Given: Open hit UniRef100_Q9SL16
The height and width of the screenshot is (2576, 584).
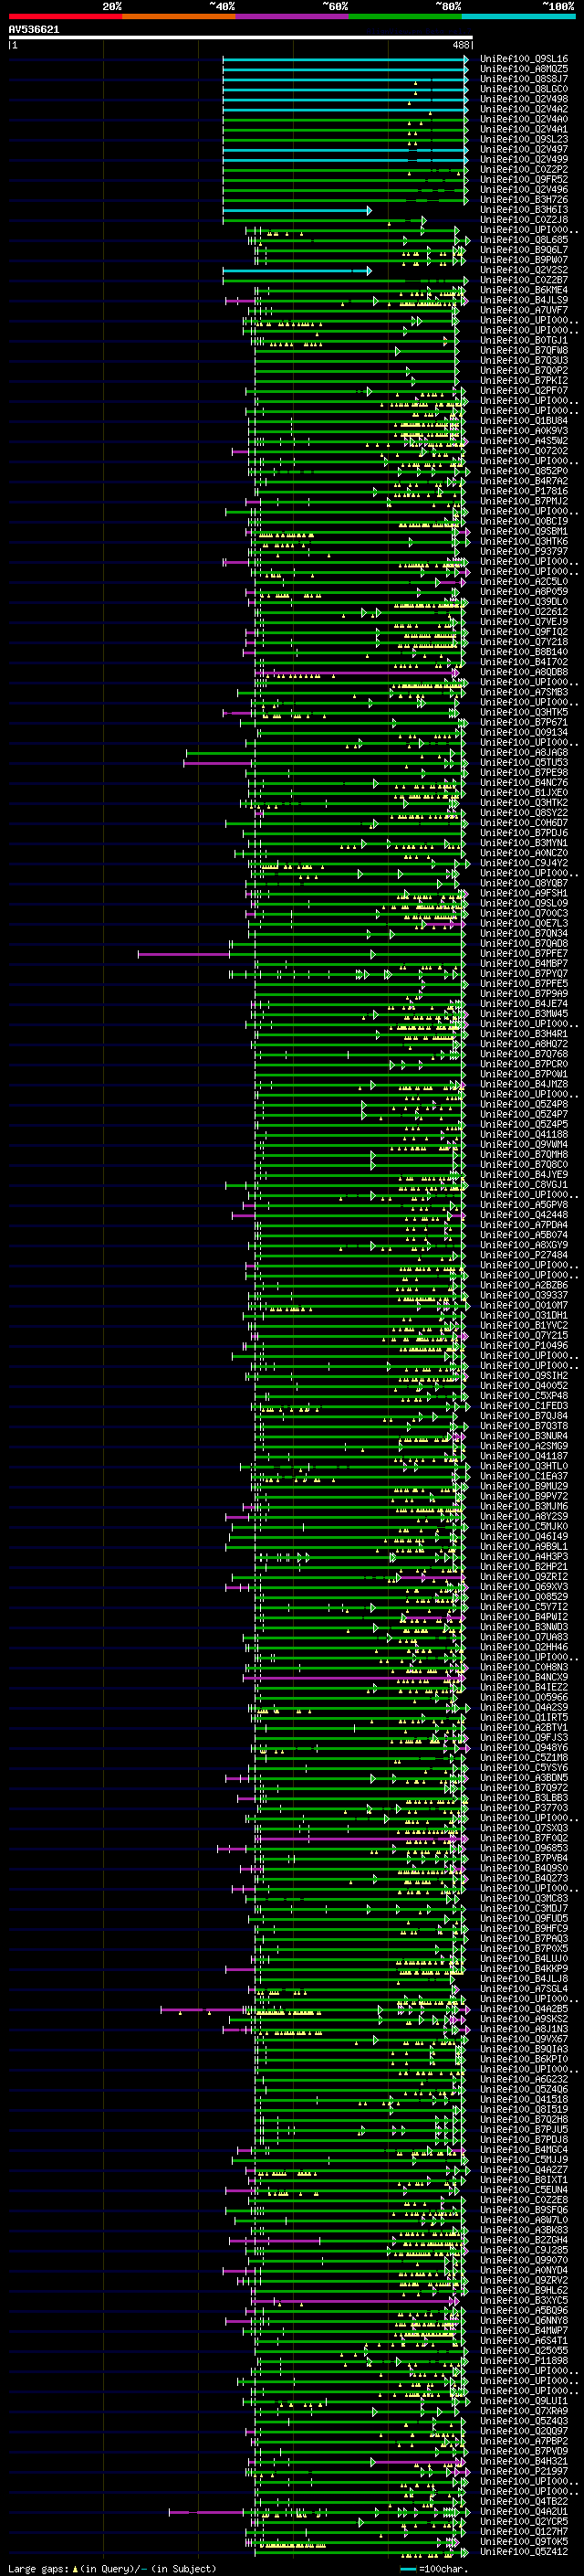Looking at the screenshot, I should tap(523, 59).
